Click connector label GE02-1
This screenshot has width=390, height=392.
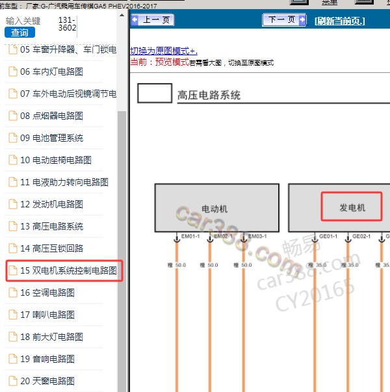[361, 236]
